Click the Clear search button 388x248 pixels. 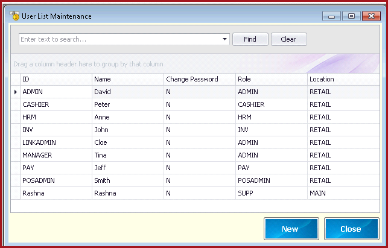[289, 39]
